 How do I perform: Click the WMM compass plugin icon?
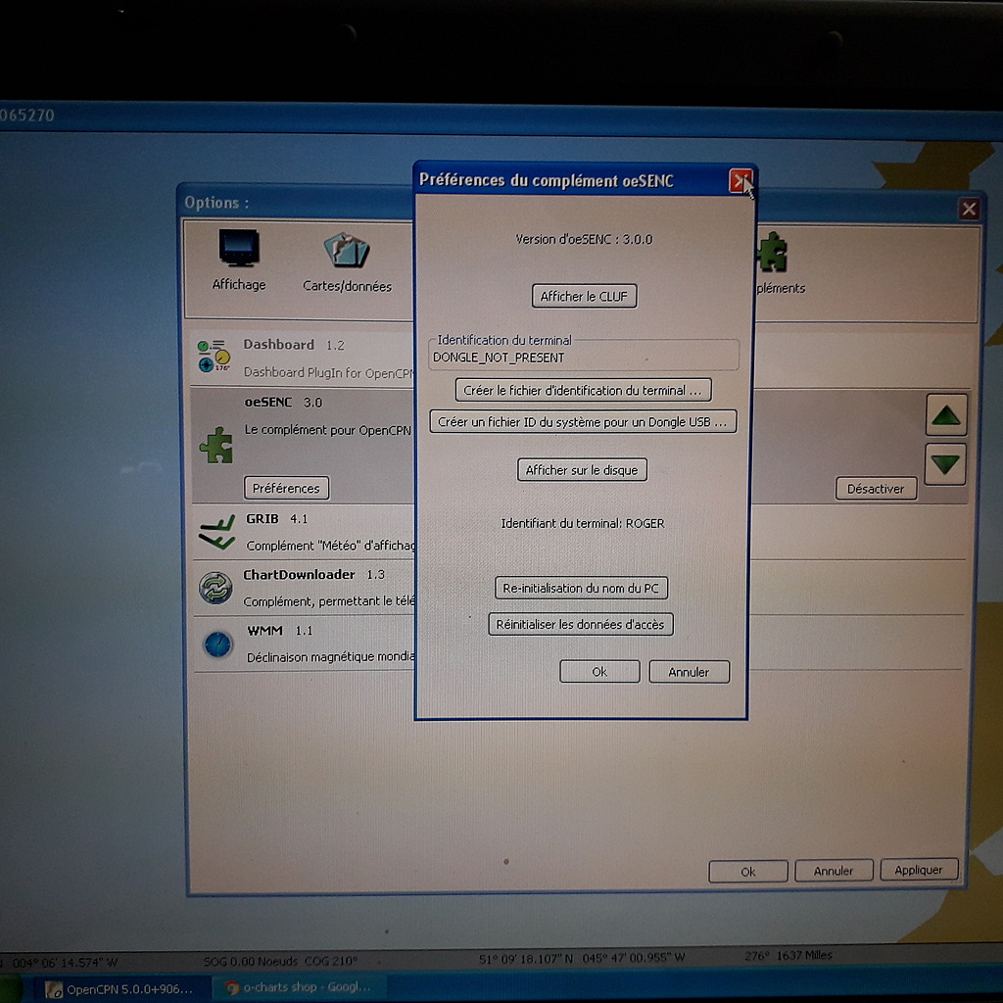pyautogui.click(x=217, y=645)
